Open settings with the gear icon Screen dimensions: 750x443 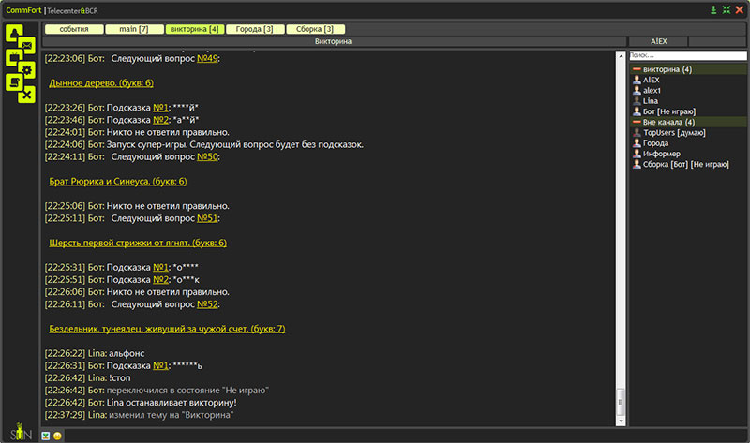coord(27,69)
